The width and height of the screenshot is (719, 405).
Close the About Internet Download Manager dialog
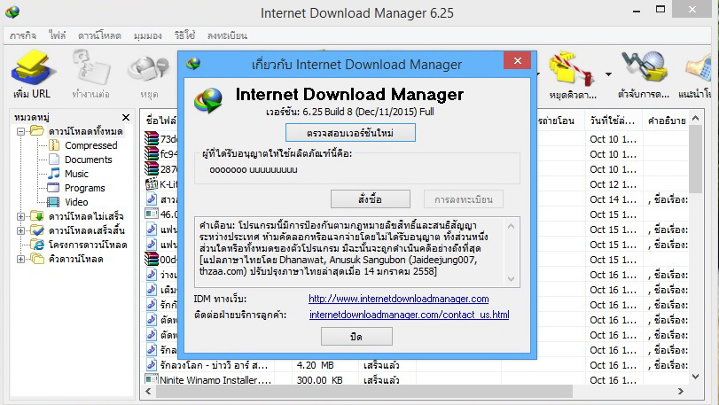coord(517,60)
